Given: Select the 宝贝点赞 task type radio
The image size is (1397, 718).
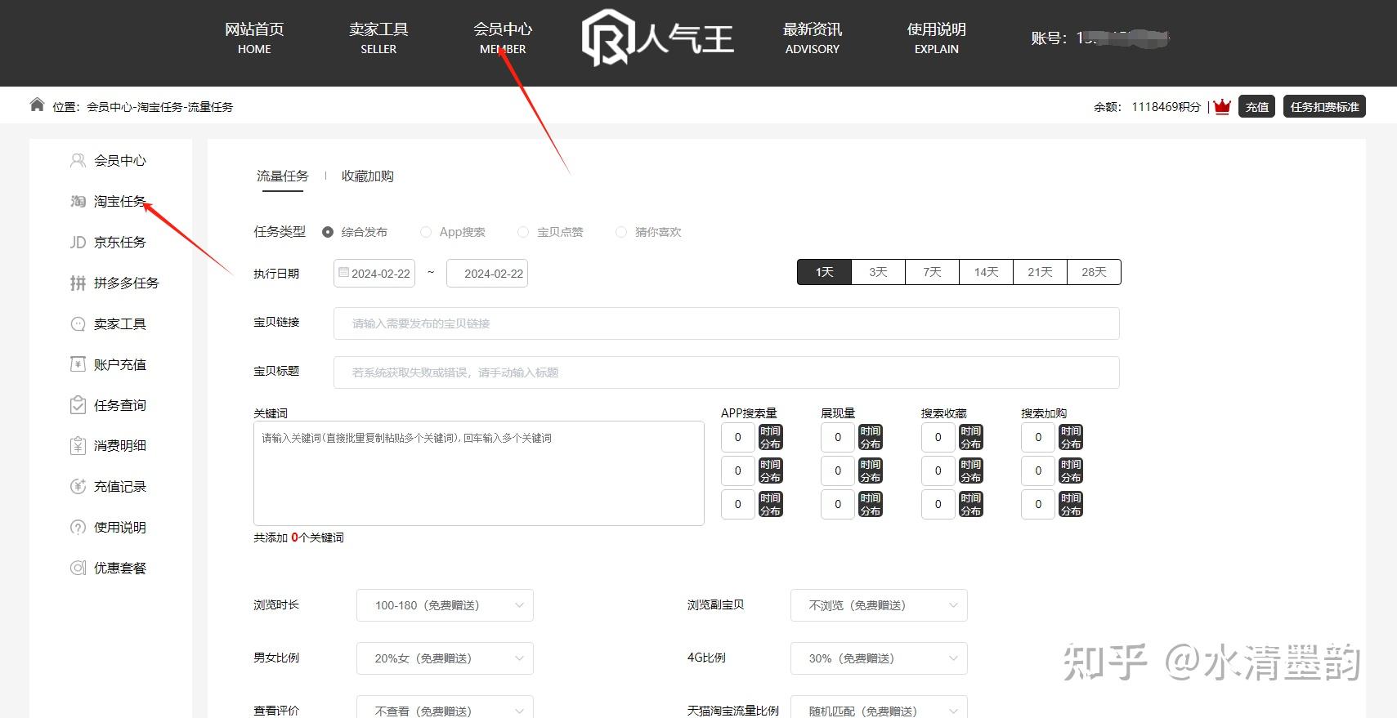Looking at the screenshot, I should (x=523, y=232).
